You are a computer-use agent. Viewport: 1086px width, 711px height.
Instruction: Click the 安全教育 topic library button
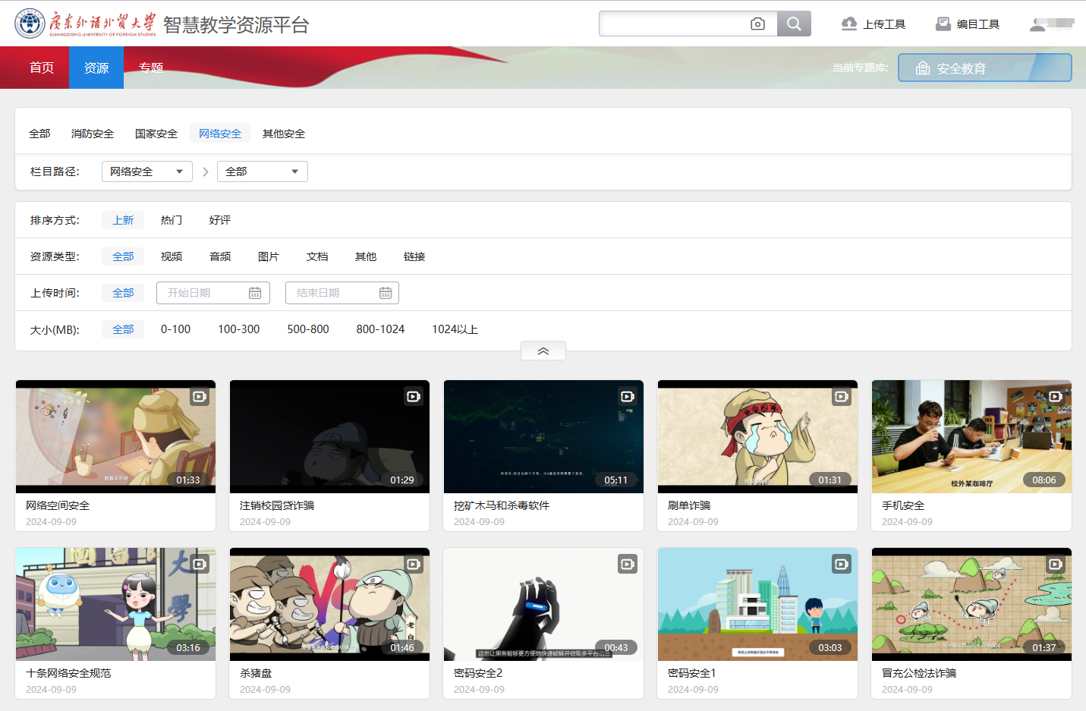pyautogui.click(x=984, y=68)
